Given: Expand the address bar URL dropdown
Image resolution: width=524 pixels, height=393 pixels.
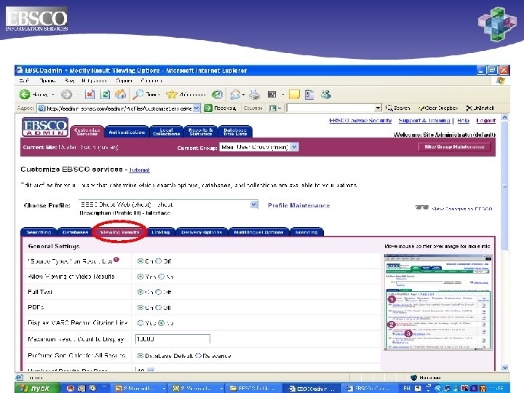Looking at the screenshot, I should pyautogui.click(x=196, y=108).
